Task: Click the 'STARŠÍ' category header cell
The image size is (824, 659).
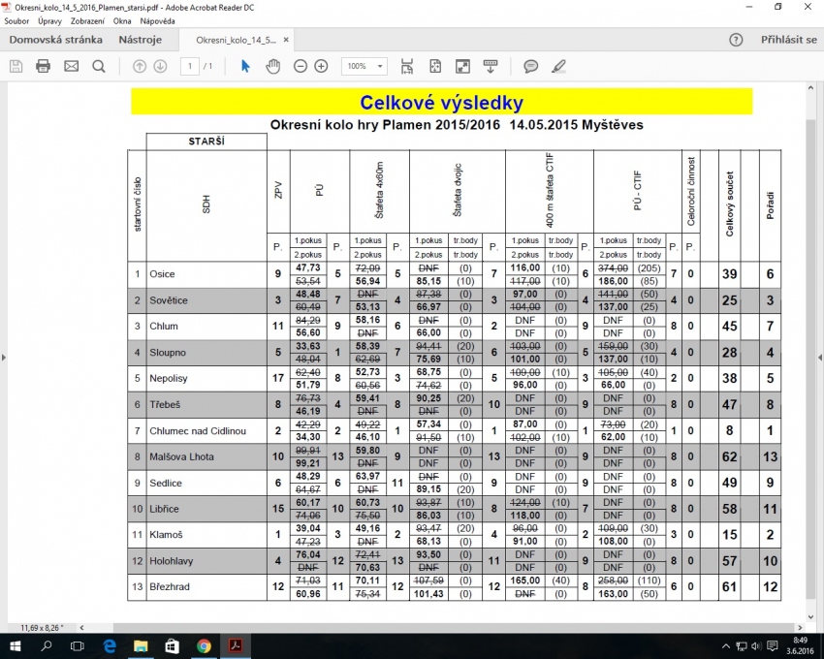Action: pyautogui.click(x=206, y=141)
